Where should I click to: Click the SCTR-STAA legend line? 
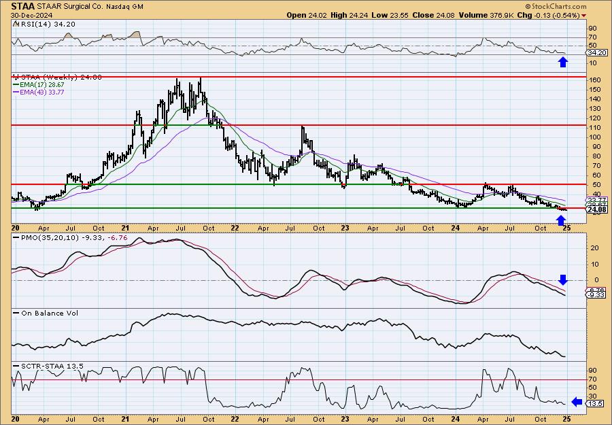click(16, 366)
